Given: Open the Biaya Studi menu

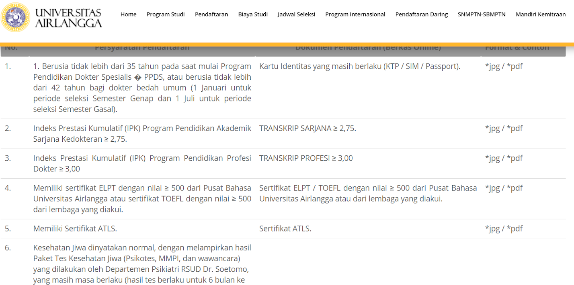Looking at the screenshot, I should click(253, 14).
